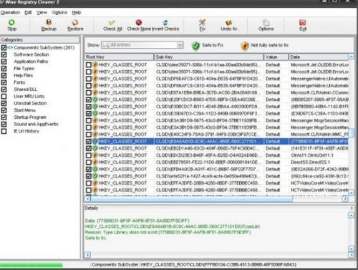Open the Help menu
Image resolution: width=358 pixels, height=270 pixels.
pyautogui.click(x=77, y=12)
